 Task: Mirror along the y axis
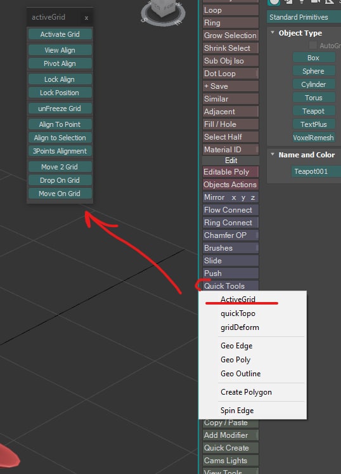(243, 198)
